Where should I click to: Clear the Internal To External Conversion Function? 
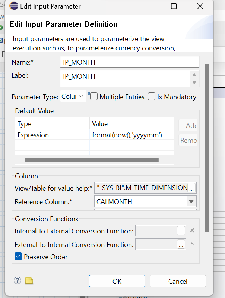192,230
